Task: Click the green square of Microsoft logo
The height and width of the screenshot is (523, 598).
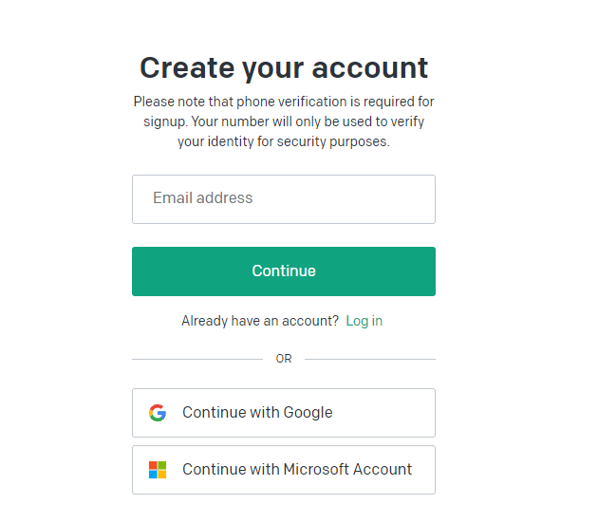Action: coord(162,465)
